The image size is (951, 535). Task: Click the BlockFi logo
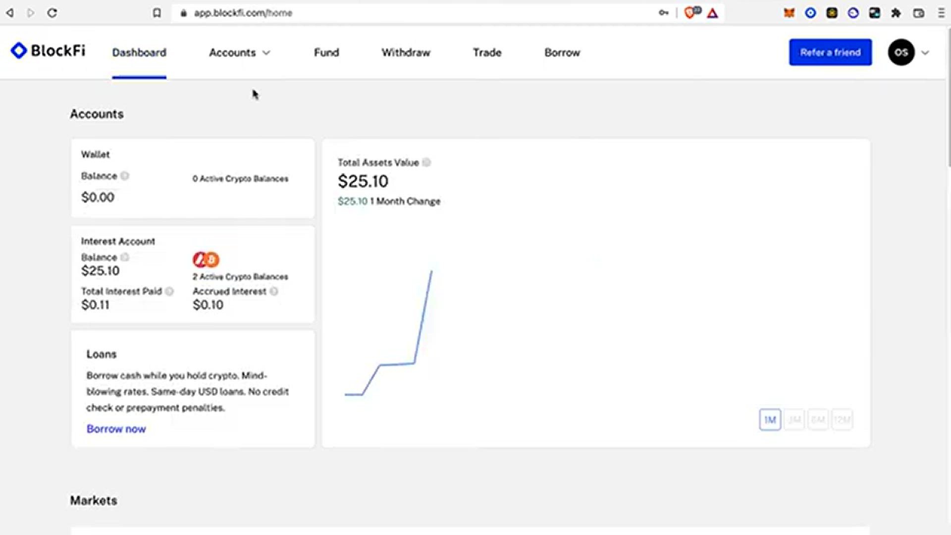48,51
